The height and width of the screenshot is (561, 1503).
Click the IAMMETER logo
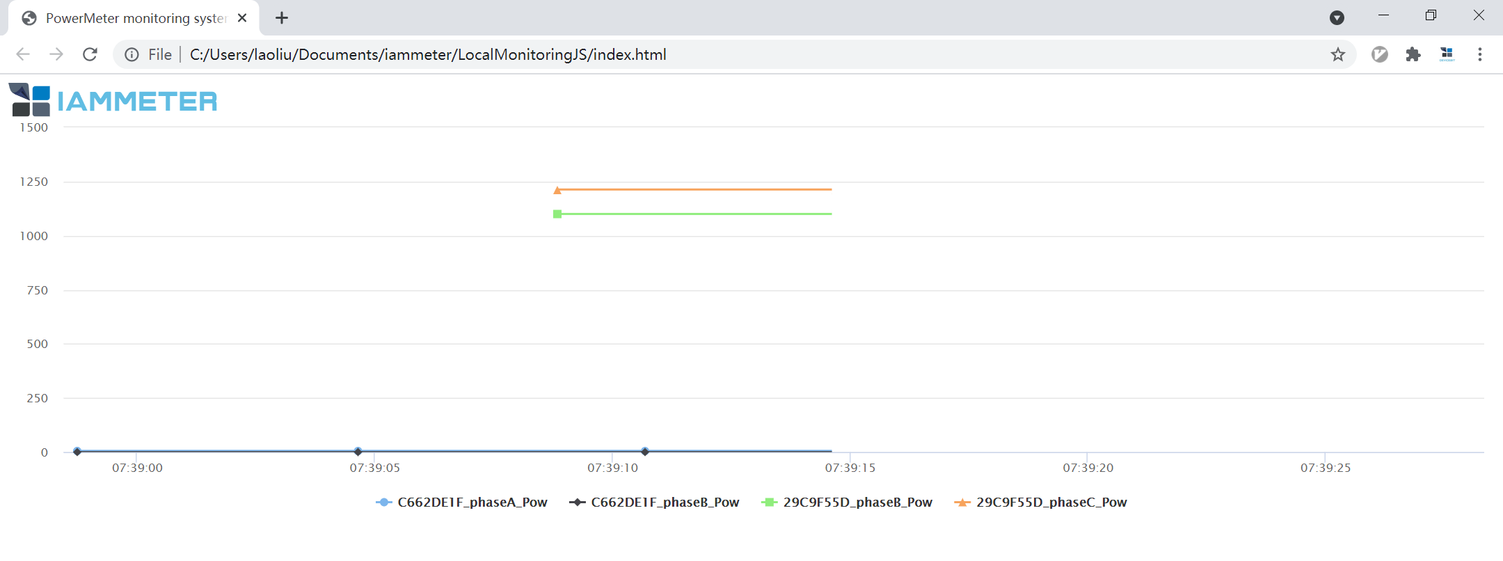click(113, 100)
